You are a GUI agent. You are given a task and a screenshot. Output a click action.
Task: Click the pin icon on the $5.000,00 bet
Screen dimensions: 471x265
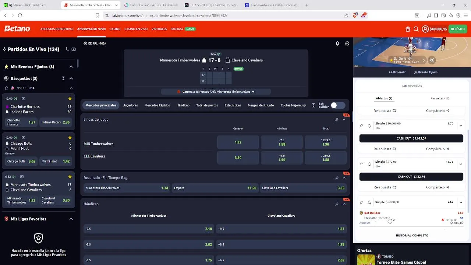point(361,202)
